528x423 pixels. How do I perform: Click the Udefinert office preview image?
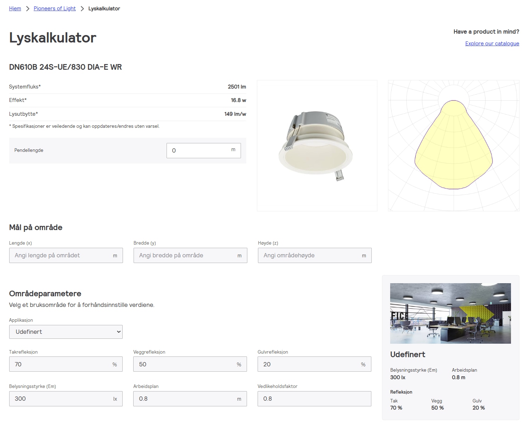tap(450, 313)
